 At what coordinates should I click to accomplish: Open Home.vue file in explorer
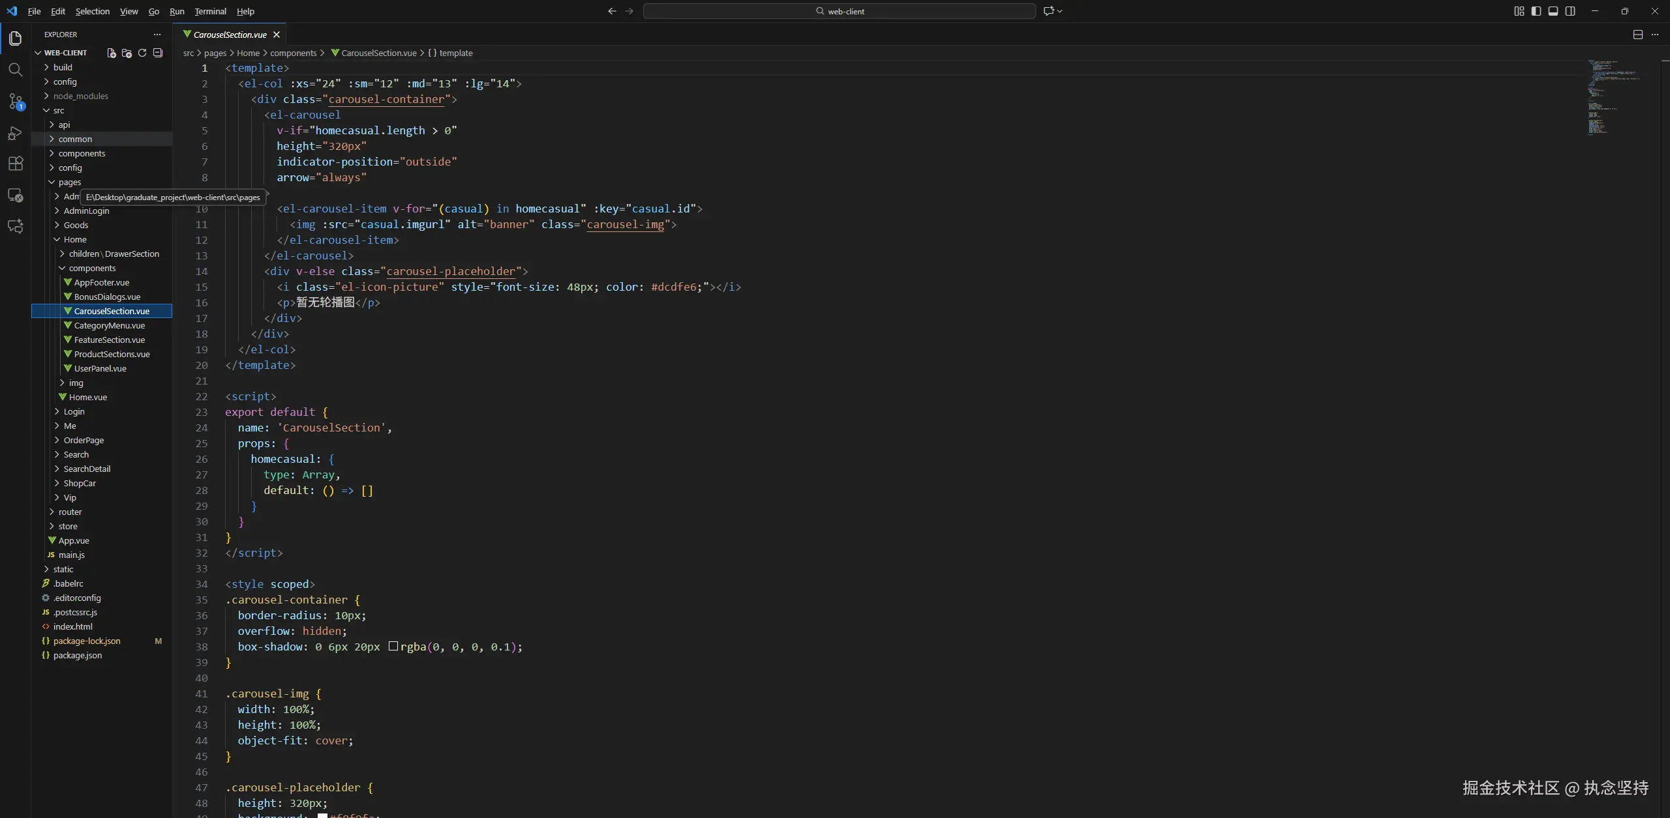tap(88, 397)
